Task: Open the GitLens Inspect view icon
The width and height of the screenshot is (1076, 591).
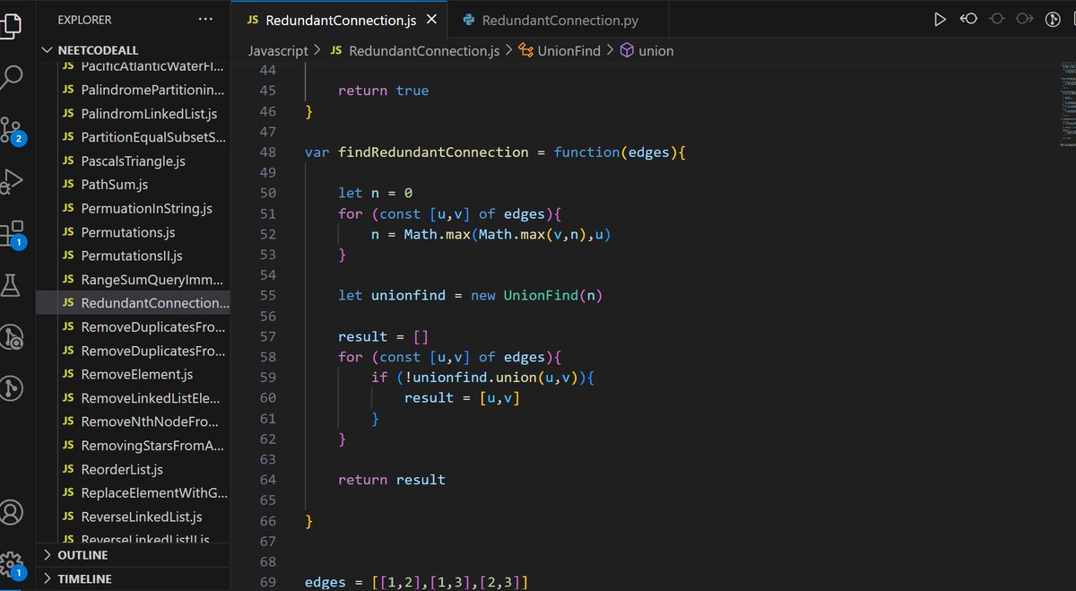Action: coord(12,337)
